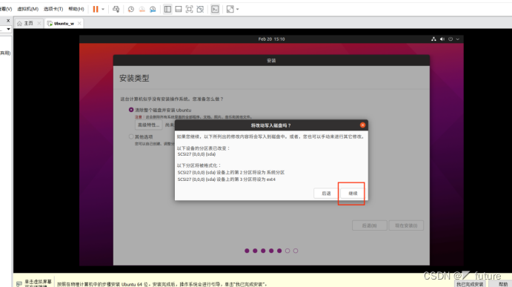This screenshot has height=287, width=512.
Task: Click the SCSI27 (0,0,0) (sda) device line
Action: click(196, 154)
